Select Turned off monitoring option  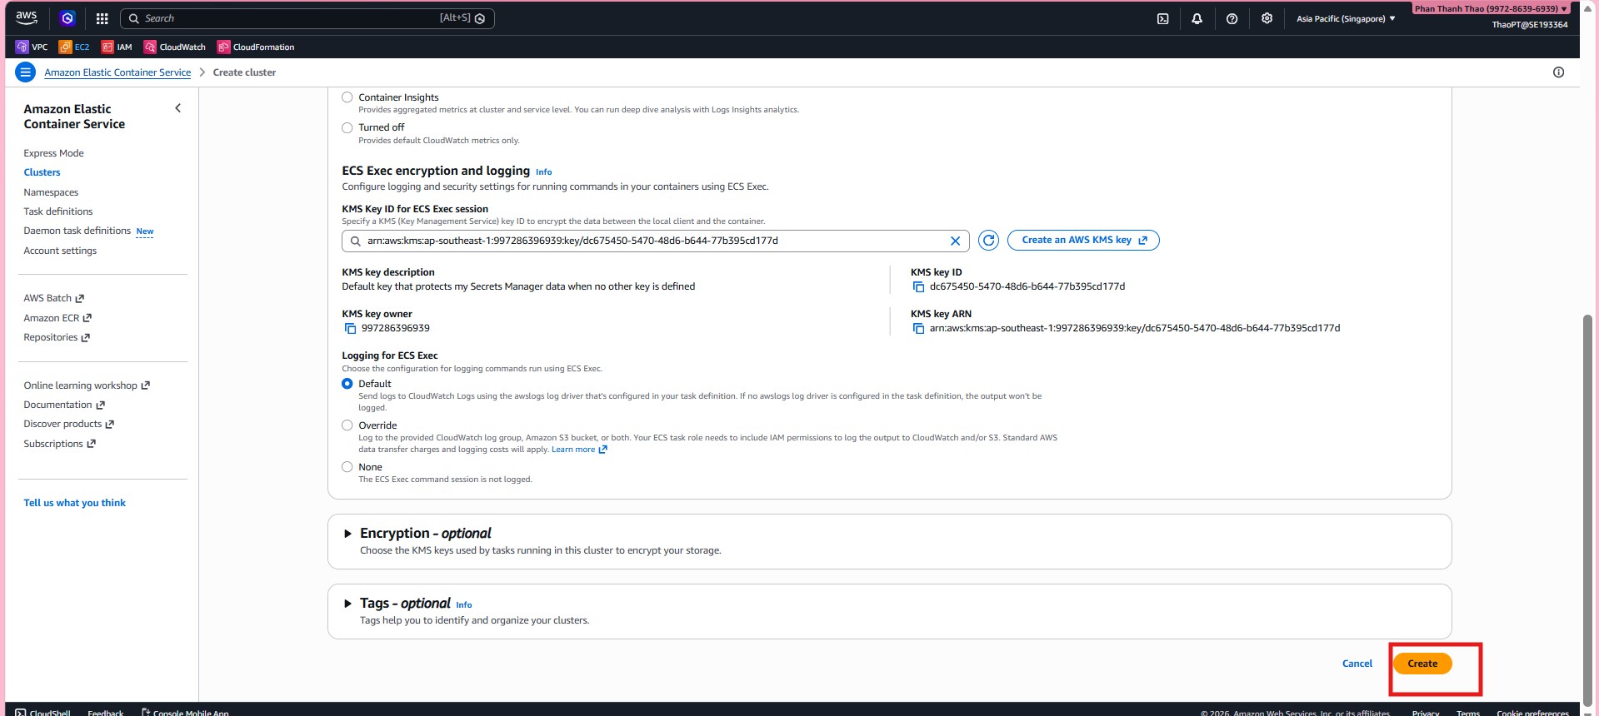[x=347, y=127]
